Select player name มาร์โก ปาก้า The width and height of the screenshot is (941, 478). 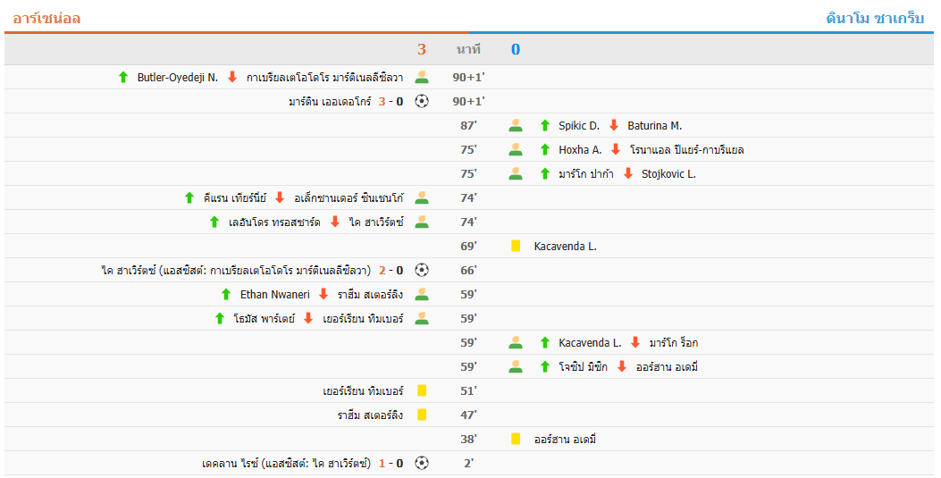click(586, 174)
